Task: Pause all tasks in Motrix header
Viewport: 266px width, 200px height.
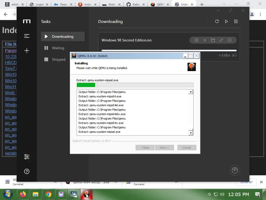Action: [236, 21]
